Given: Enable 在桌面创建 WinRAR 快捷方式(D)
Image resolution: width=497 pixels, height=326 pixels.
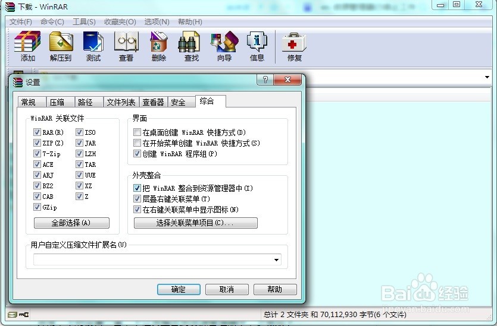Looking at the screenshot, I should click(x=137, y=132).
